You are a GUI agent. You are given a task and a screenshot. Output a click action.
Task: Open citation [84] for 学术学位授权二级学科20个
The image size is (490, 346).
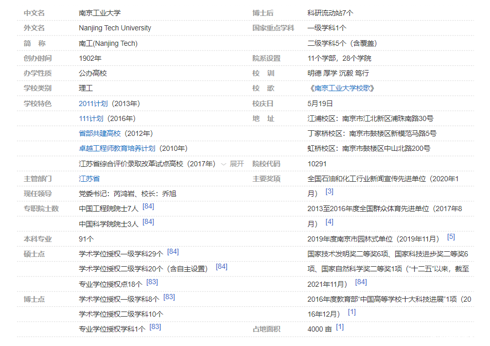[x=221, y=266]
